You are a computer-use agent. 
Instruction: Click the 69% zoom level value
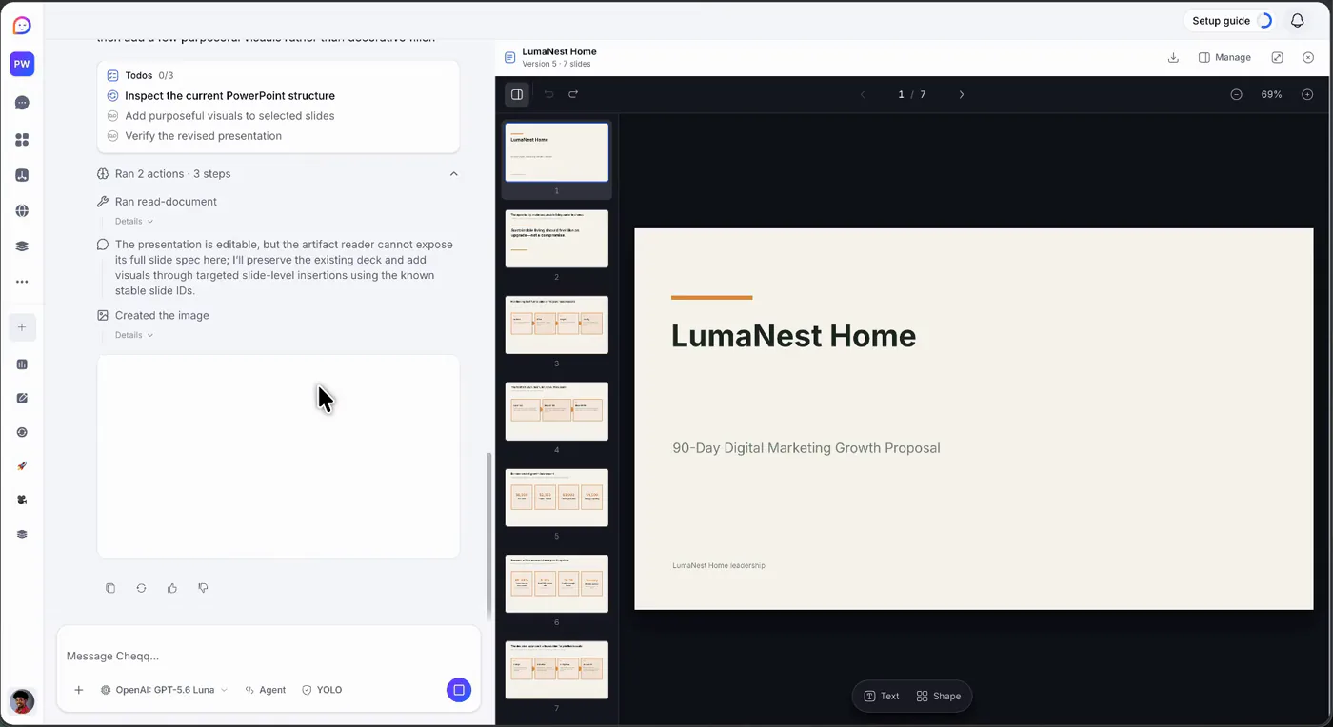1272,94
